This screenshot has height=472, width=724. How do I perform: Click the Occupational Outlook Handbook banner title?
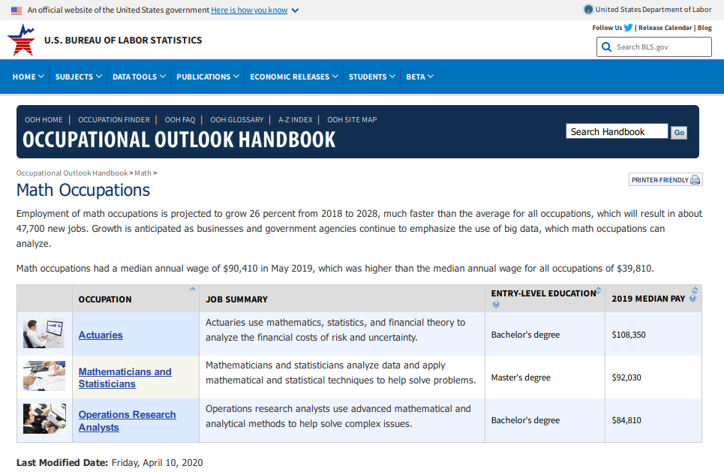(179, 140)
